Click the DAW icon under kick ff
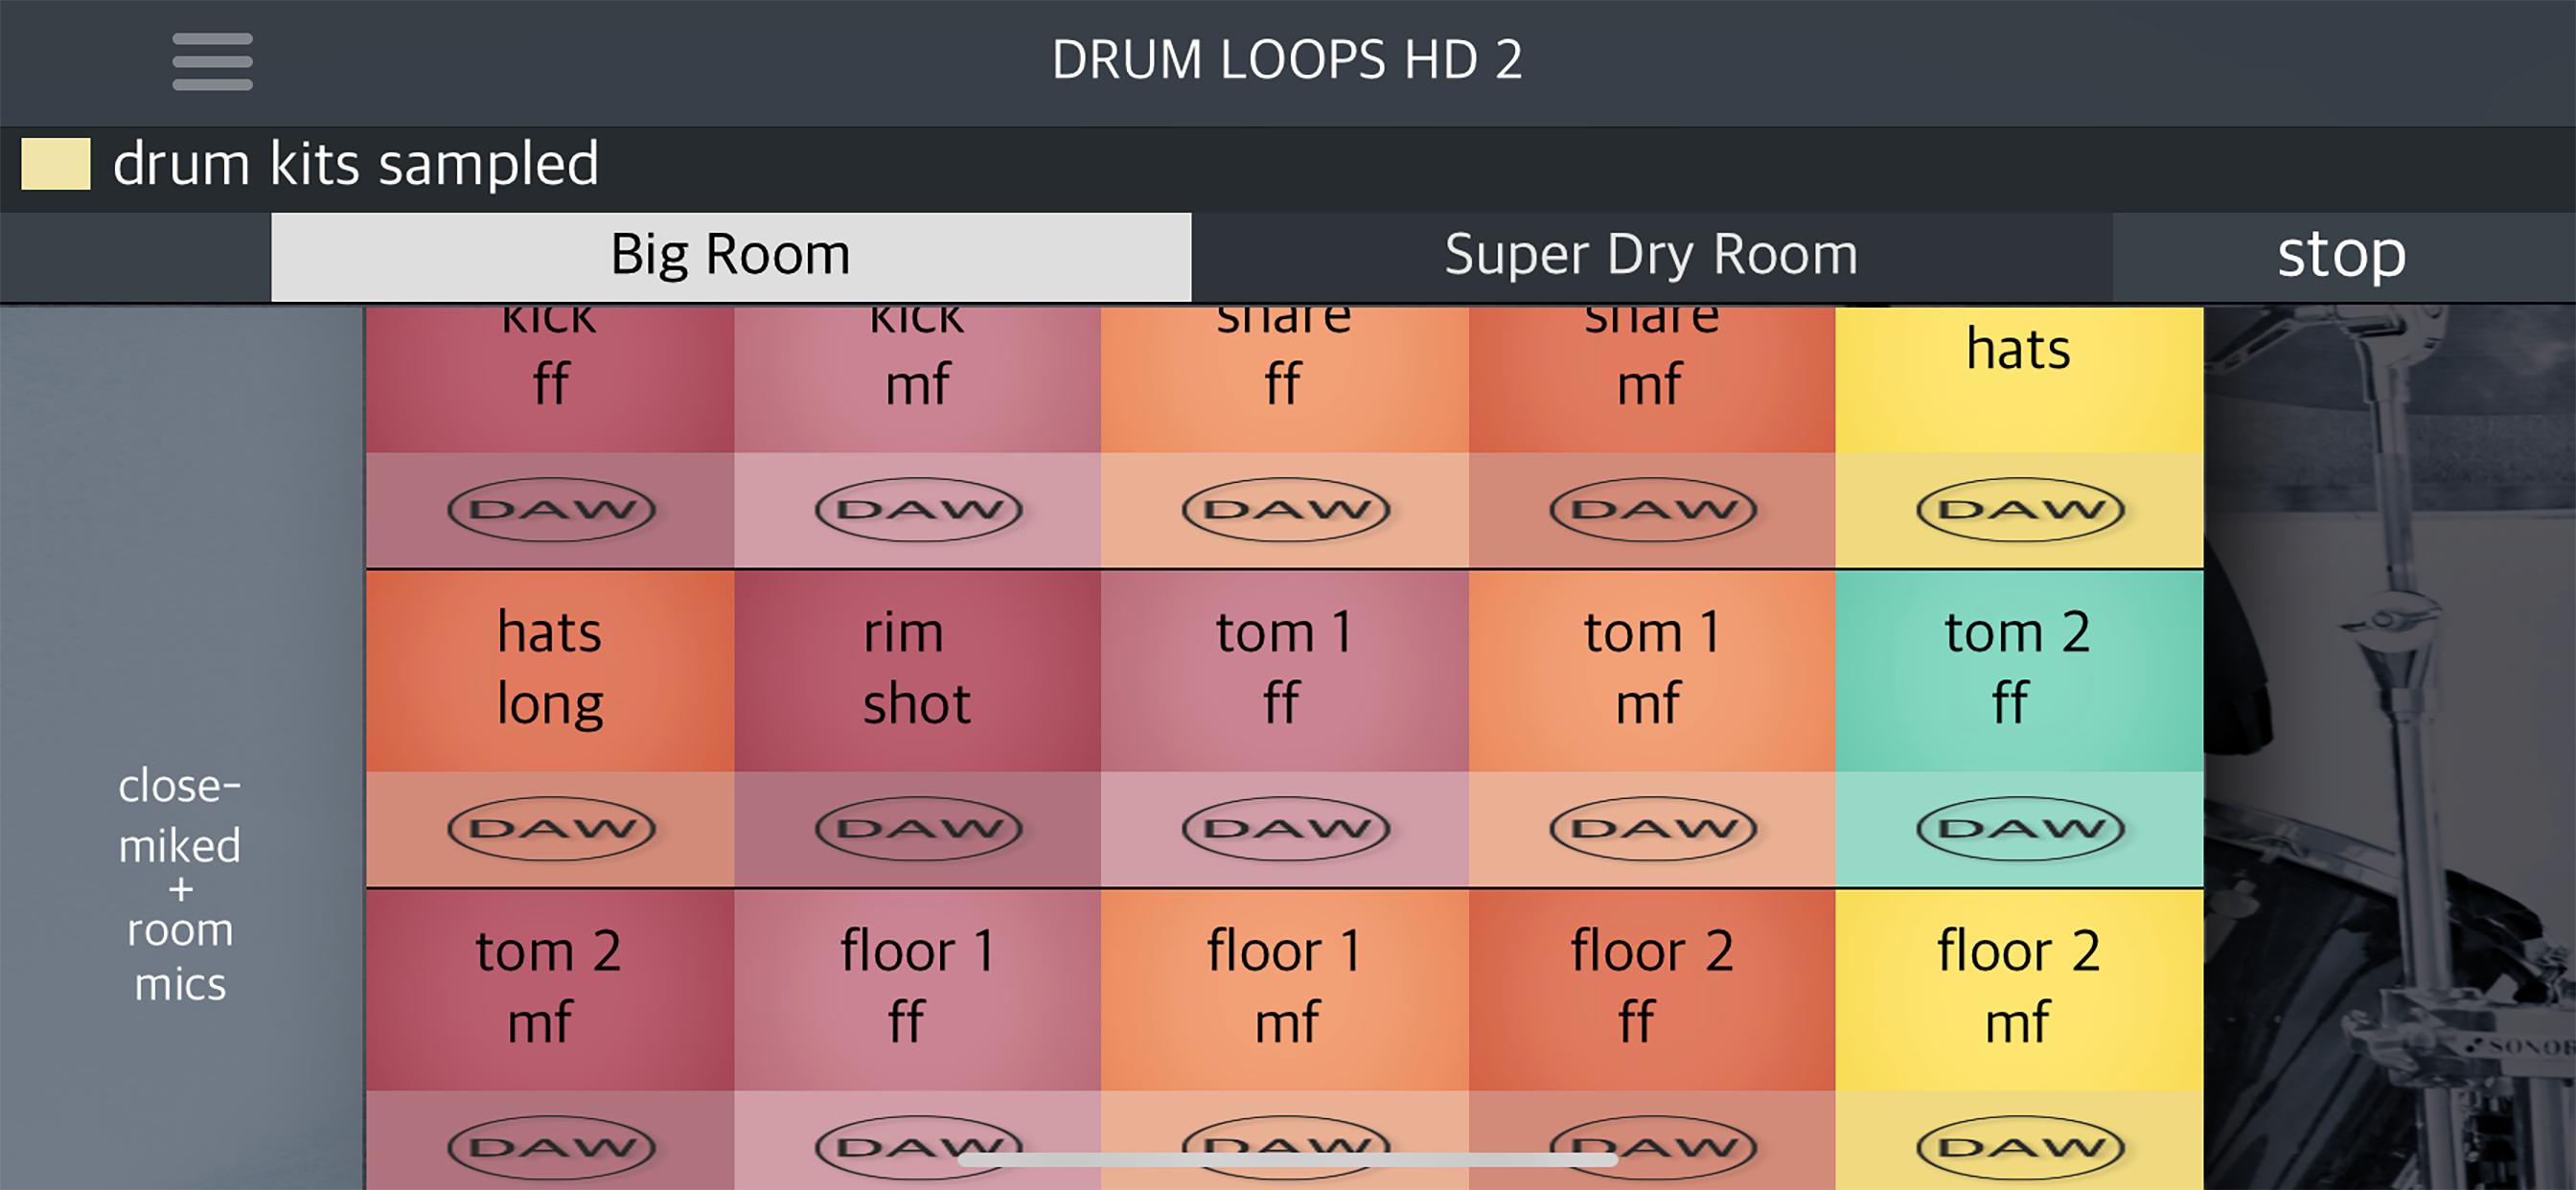Screen dimensions: 2576x1190 click(x=551, y=510)
